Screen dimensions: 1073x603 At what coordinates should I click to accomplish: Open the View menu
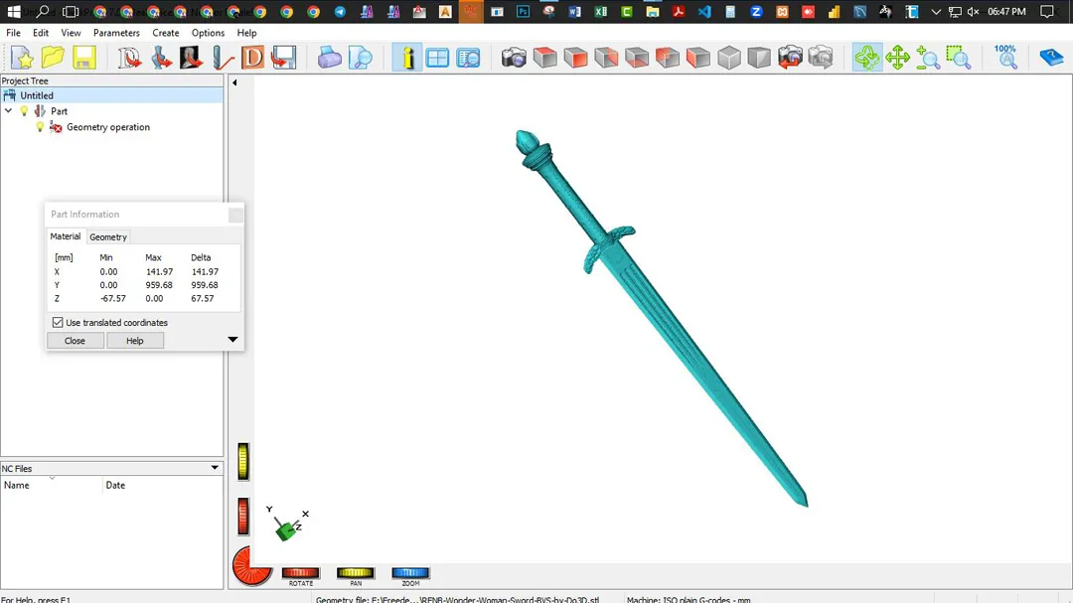[x=71, y=33]
